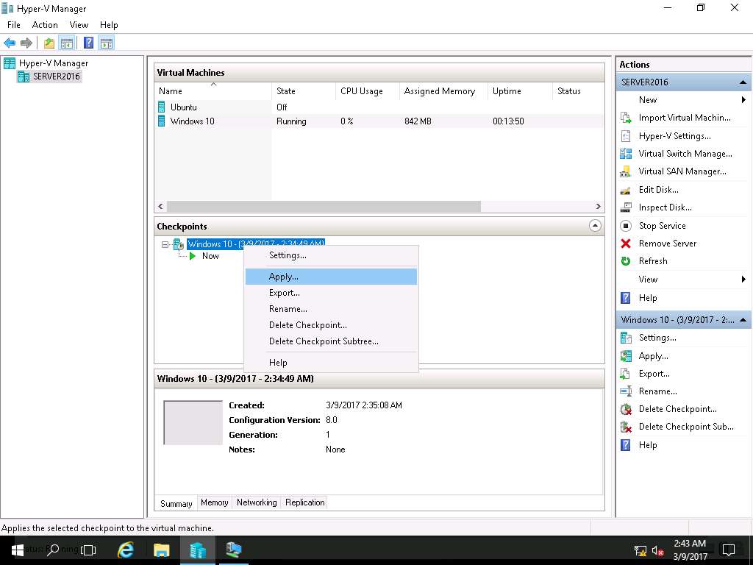This screenshot has width=753, height=565.
Task: Open the Action menu
Action: (x=45, y=25)
